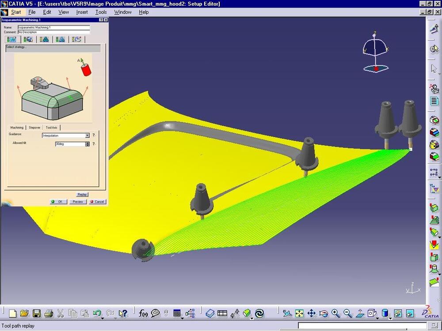
Task: Open the Insert menu
Action: pos(82,12)
